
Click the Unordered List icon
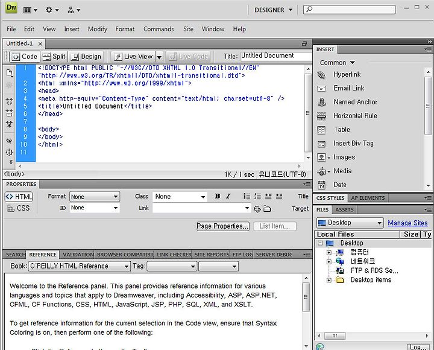point(247,196)
